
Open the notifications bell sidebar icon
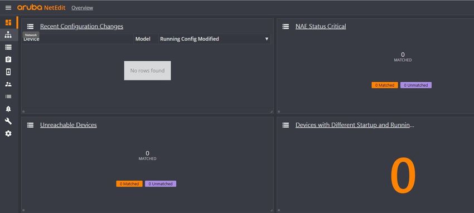tap(8, 109)
